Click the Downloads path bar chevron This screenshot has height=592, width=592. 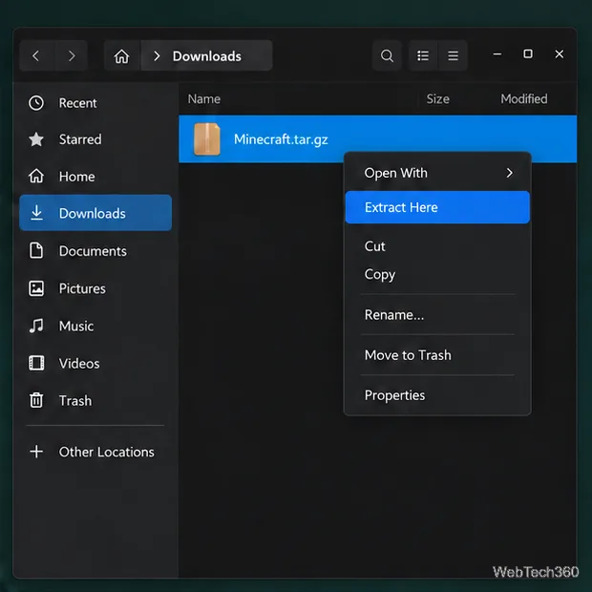pos(157,56)
